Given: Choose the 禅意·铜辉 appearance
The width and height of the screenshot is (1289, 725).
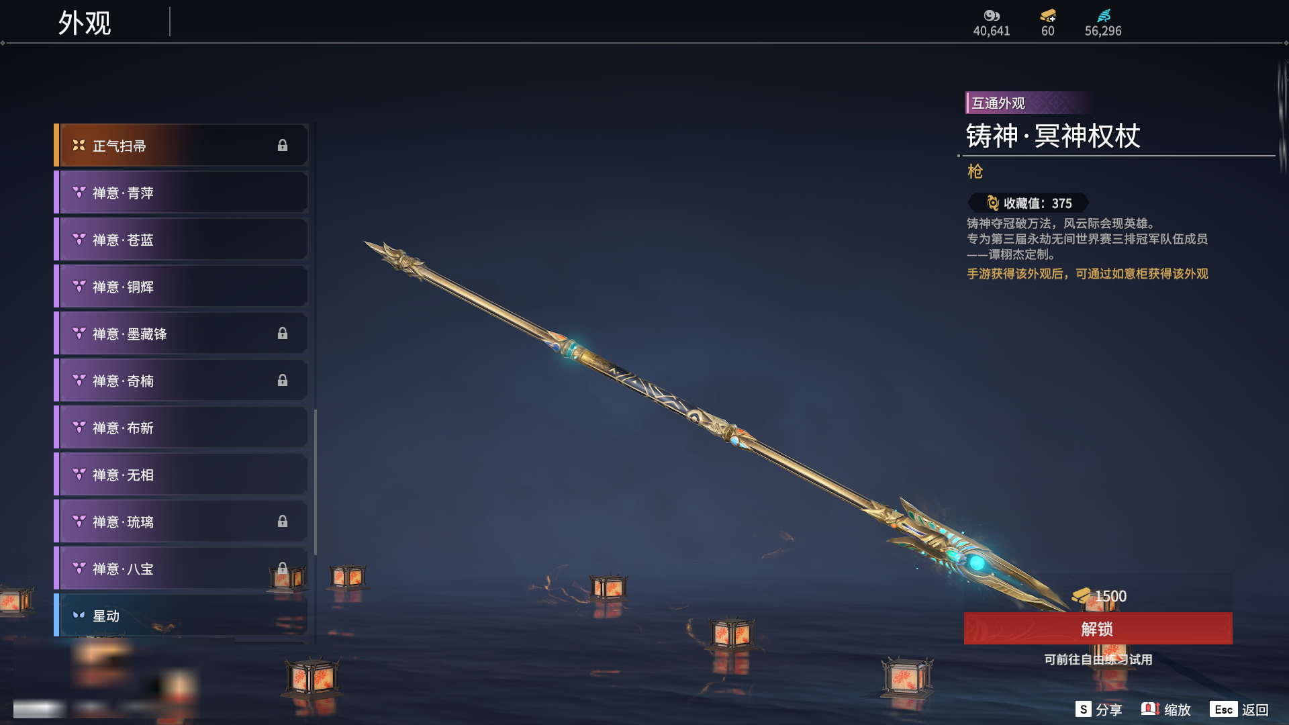Looking at the screenshot, I should pyautogui.click(x=181, y=287).
